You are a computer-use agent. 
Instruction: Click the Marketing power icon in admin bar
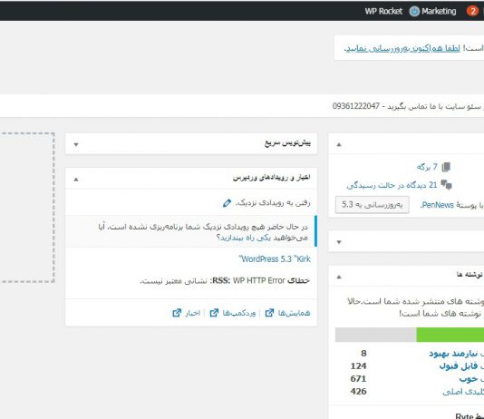pos(414,12)
